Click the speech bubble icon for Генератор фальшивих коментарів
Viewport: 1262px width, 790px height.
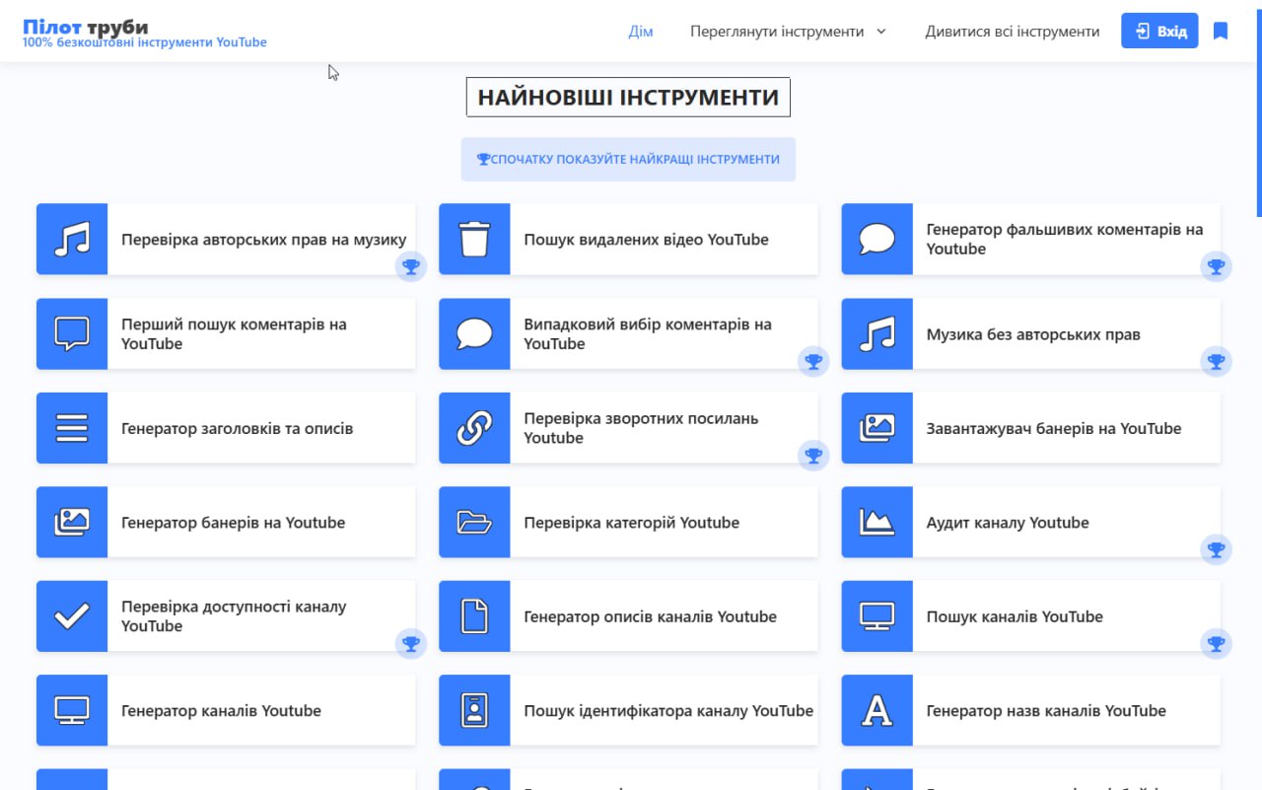(x=876, y=240)
